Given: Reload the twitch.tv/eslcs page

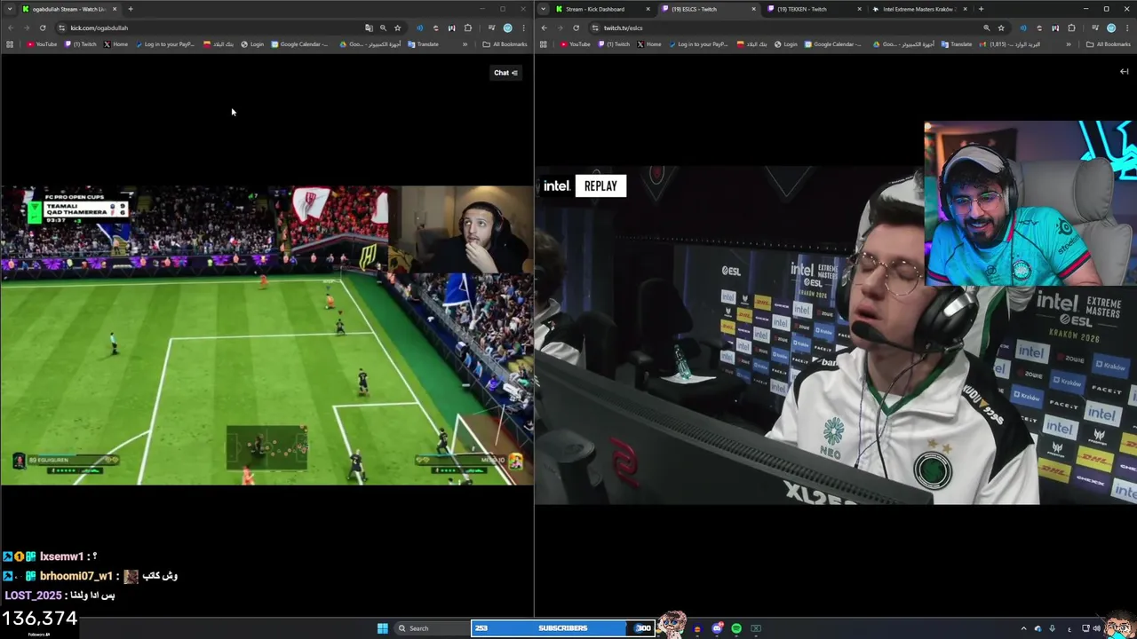Looking at the screenshot, I should [576, 28].
